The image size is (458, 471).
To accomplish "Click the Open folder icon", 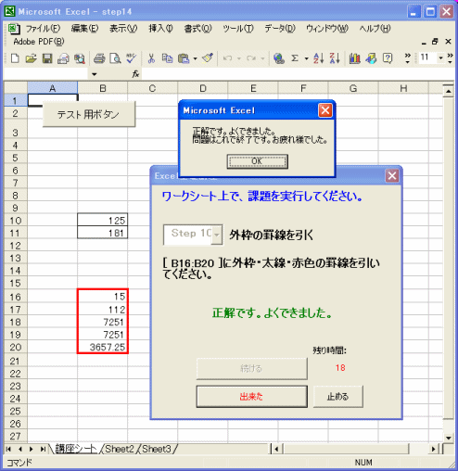I will point(31,58).
